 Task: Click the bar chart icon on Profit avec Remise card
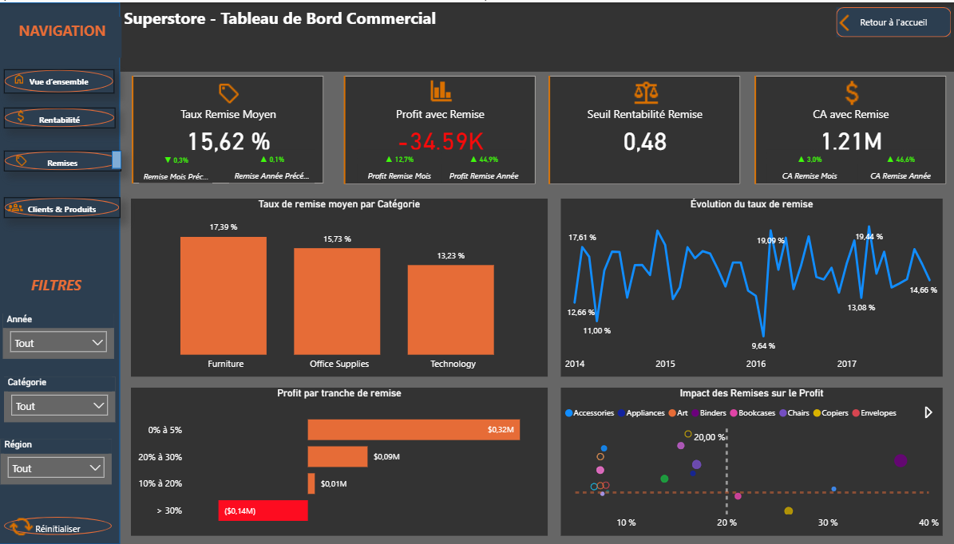[441, 91]
